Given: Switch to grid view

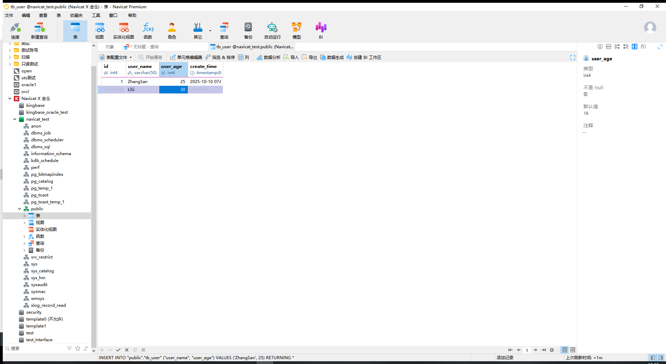Looking at the screenshot, I should (565, 350).
